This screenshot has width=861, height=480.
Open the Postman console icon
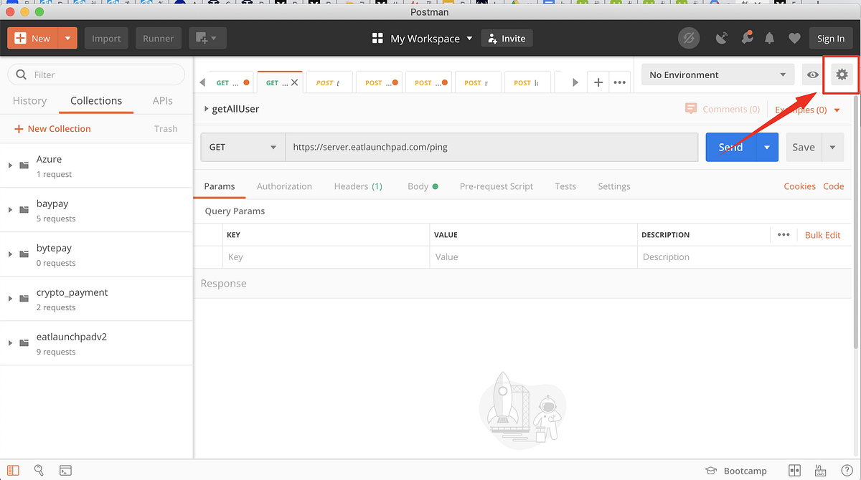[x=65, y=470]
